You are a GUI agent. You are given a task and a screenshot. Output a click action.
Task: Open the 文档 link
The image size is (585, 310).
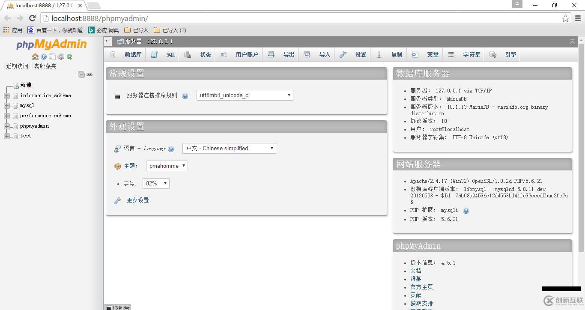point(416,271)
